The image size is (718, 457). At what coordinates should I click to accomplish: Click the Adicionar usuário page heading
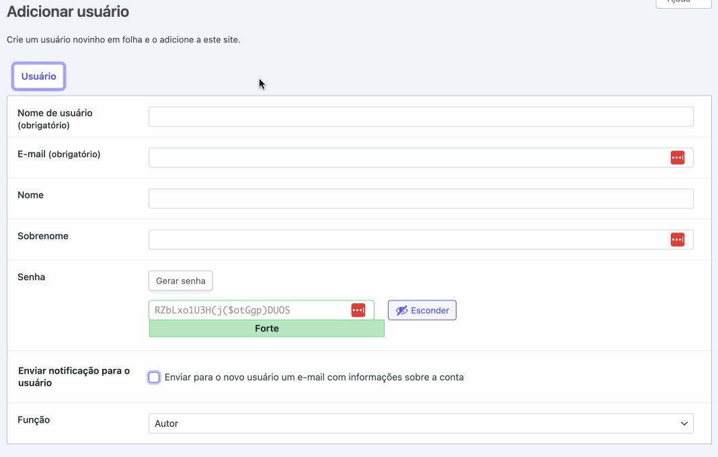(x=68, y=11)
